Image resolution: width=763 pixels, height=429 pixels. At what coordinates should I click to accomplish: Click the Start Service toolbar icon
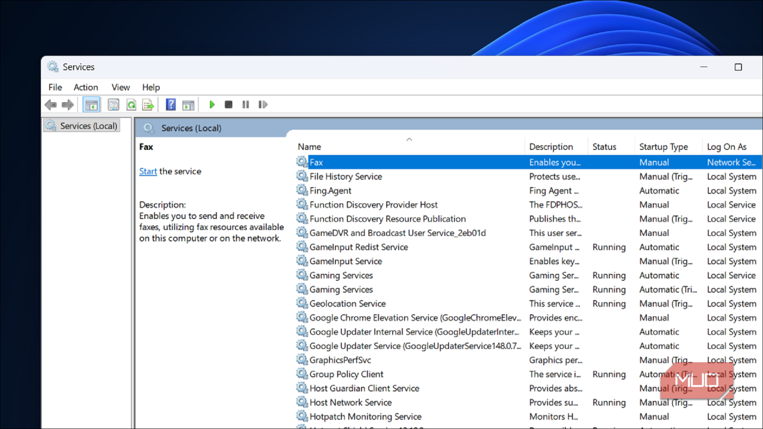point(212,104)
